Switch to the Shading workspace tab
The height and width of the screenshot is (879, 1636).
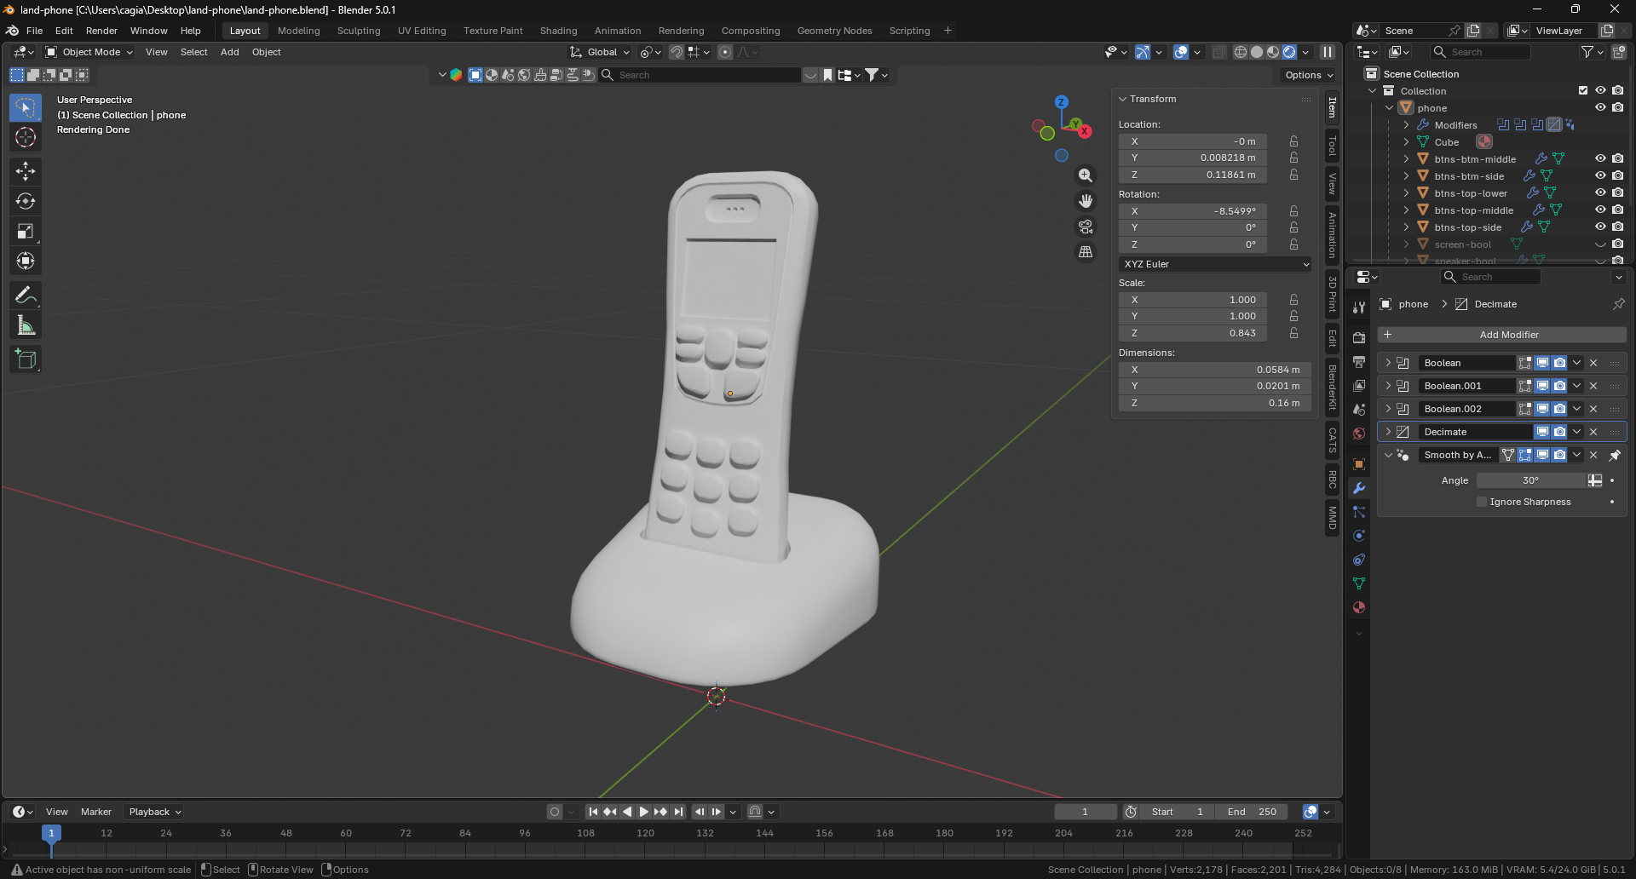pos(558,31)
